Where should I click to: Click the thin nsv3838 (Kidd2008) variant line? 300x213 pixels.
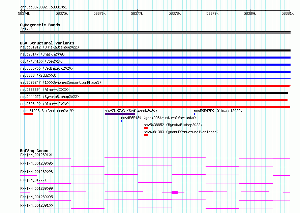155,78
